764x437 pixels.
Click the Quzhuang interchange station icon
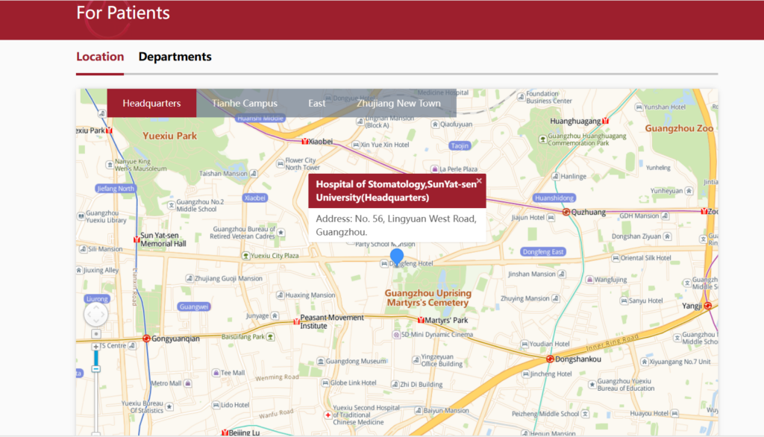566,212
